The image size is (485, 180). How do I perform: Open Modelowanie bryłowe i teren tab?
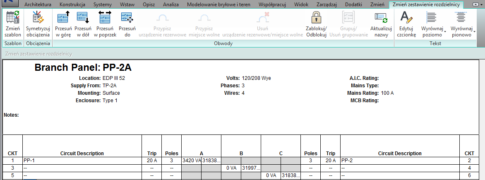point(218,5)
